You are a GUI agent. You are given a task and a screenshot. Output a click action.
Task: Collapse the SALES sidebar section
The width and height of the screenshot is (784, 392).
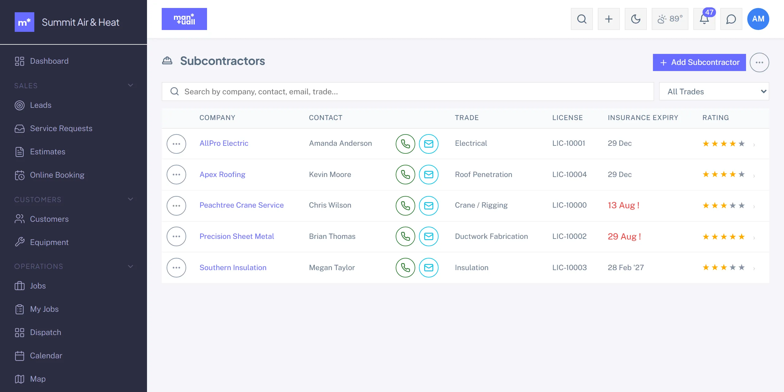coord(130,85)
